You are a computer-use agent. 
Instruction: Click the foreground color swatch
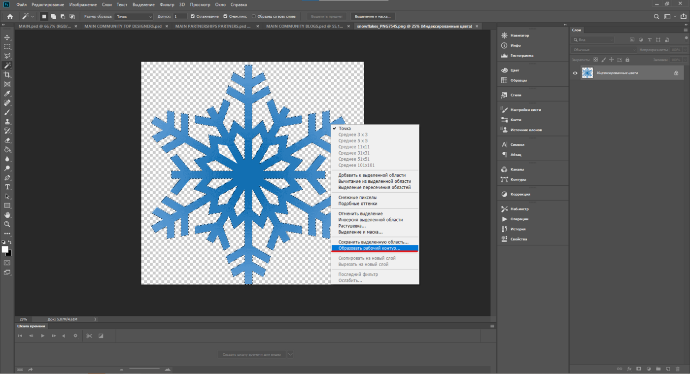pyautogui.click(x=5, y=249)
